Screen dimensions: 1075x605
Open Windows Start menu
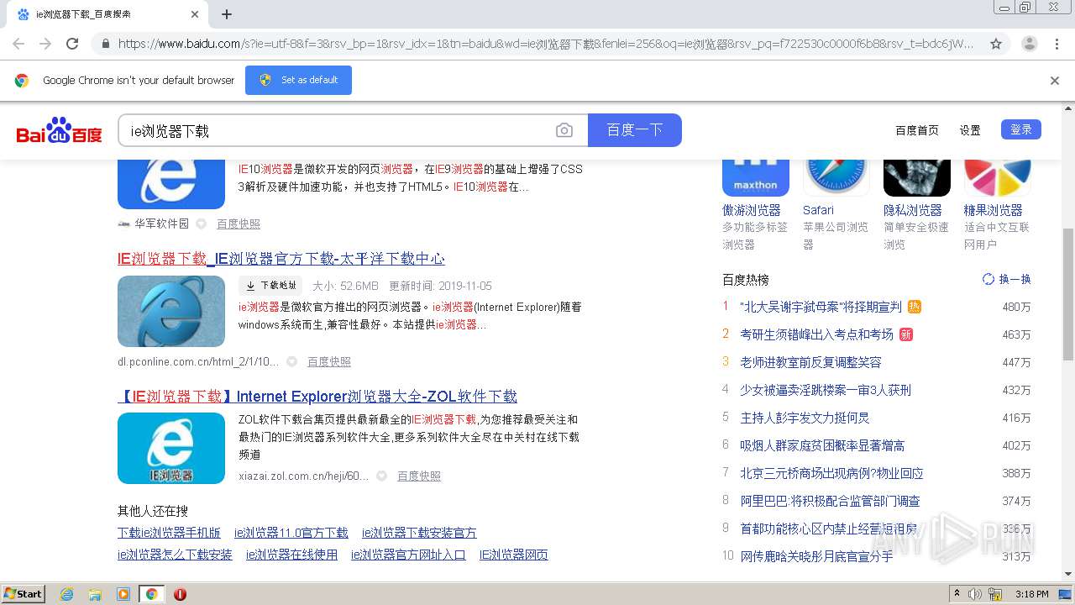tap(23, 594)
